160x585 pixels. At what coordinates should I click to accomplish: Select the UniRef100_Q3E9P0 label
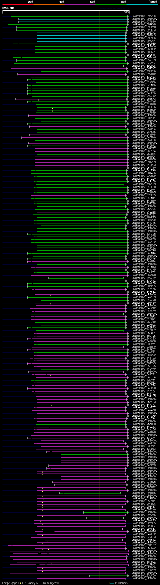pyautogui.click(x=143, y=38)
